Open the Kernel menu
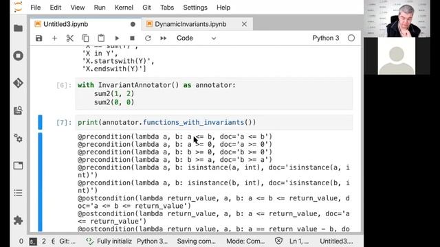440x247 pixels. tap(124, 8)
